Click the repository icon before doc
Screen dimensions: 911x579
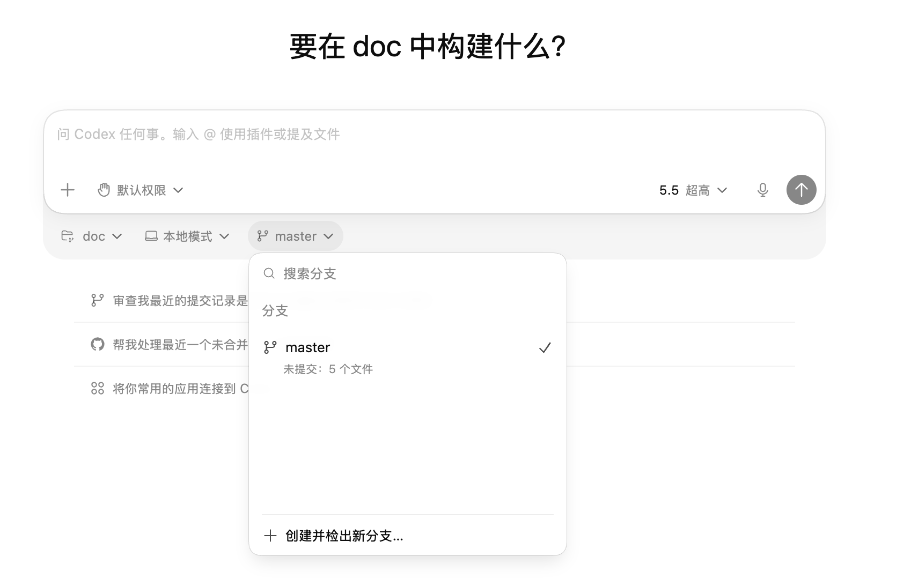click(69, 236)
